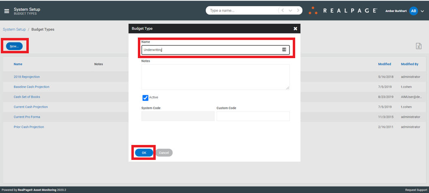Screen dimensions: 429x193
Task: Click the 11/3/2015 modified date
Action: tap(386, 117)
